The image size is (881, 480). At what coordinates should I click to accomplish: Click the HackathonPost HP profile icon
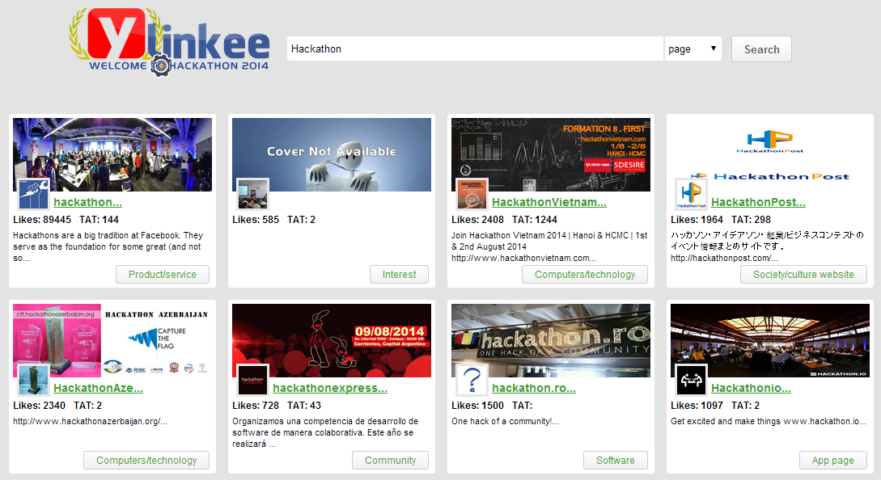(x=691, y=194)
